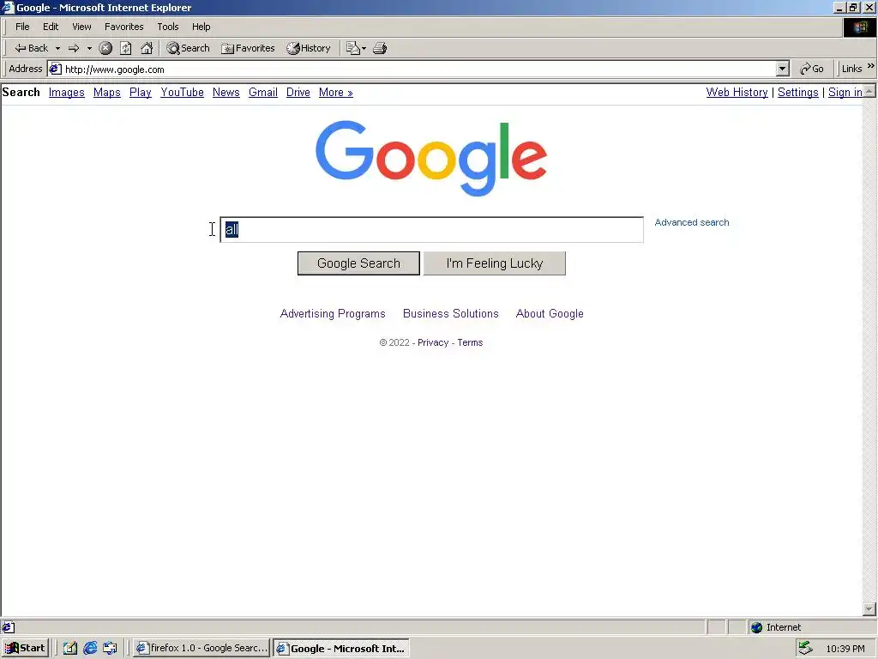Open the Back button history dropdown arrow
The image size is (878, 659).
57,48
